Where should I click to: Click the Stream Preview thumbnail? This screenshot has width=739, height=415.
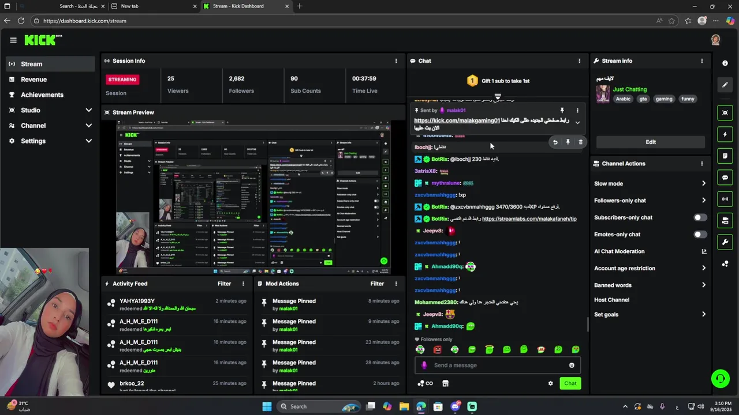(253, 197)
